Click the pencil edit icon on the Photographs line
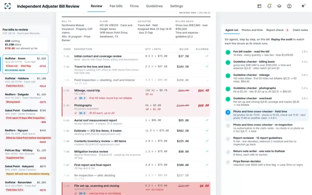The height and width of the screenshot is (195, 312). click(76, 113)
